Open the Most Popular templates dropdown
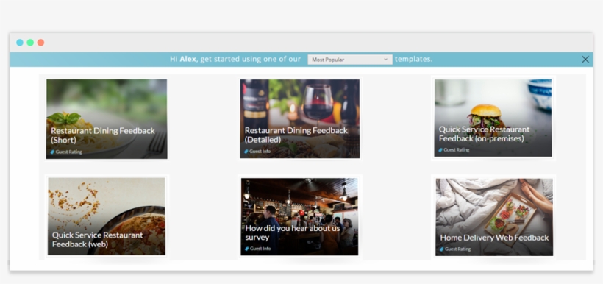 click(349, 60)
